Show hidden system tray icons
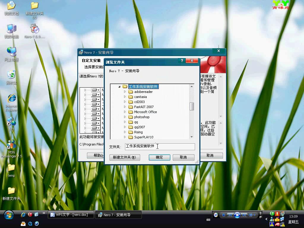 [266, 219]
